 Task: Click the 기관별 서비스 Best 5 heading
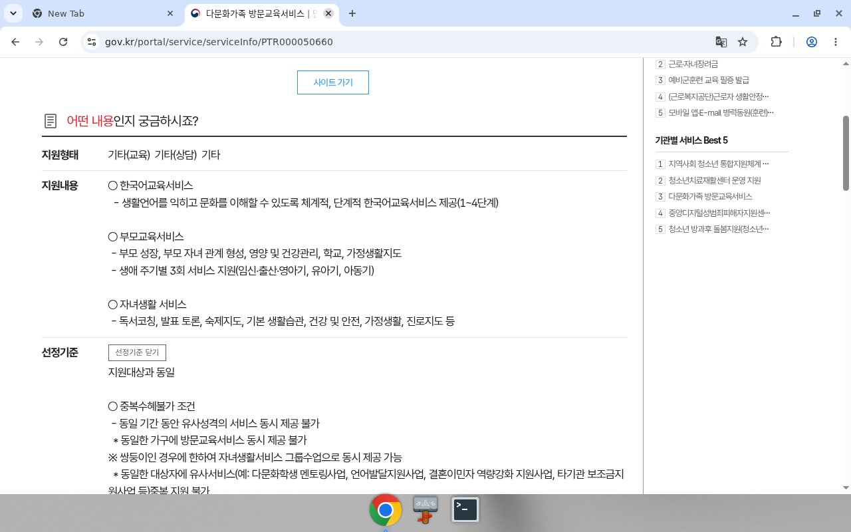click(x=691, y=140)
